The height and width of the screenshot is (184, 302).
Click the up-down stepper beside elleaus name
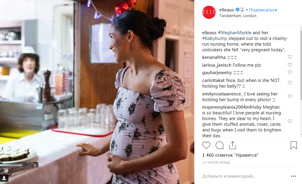(x=242, y=9)
